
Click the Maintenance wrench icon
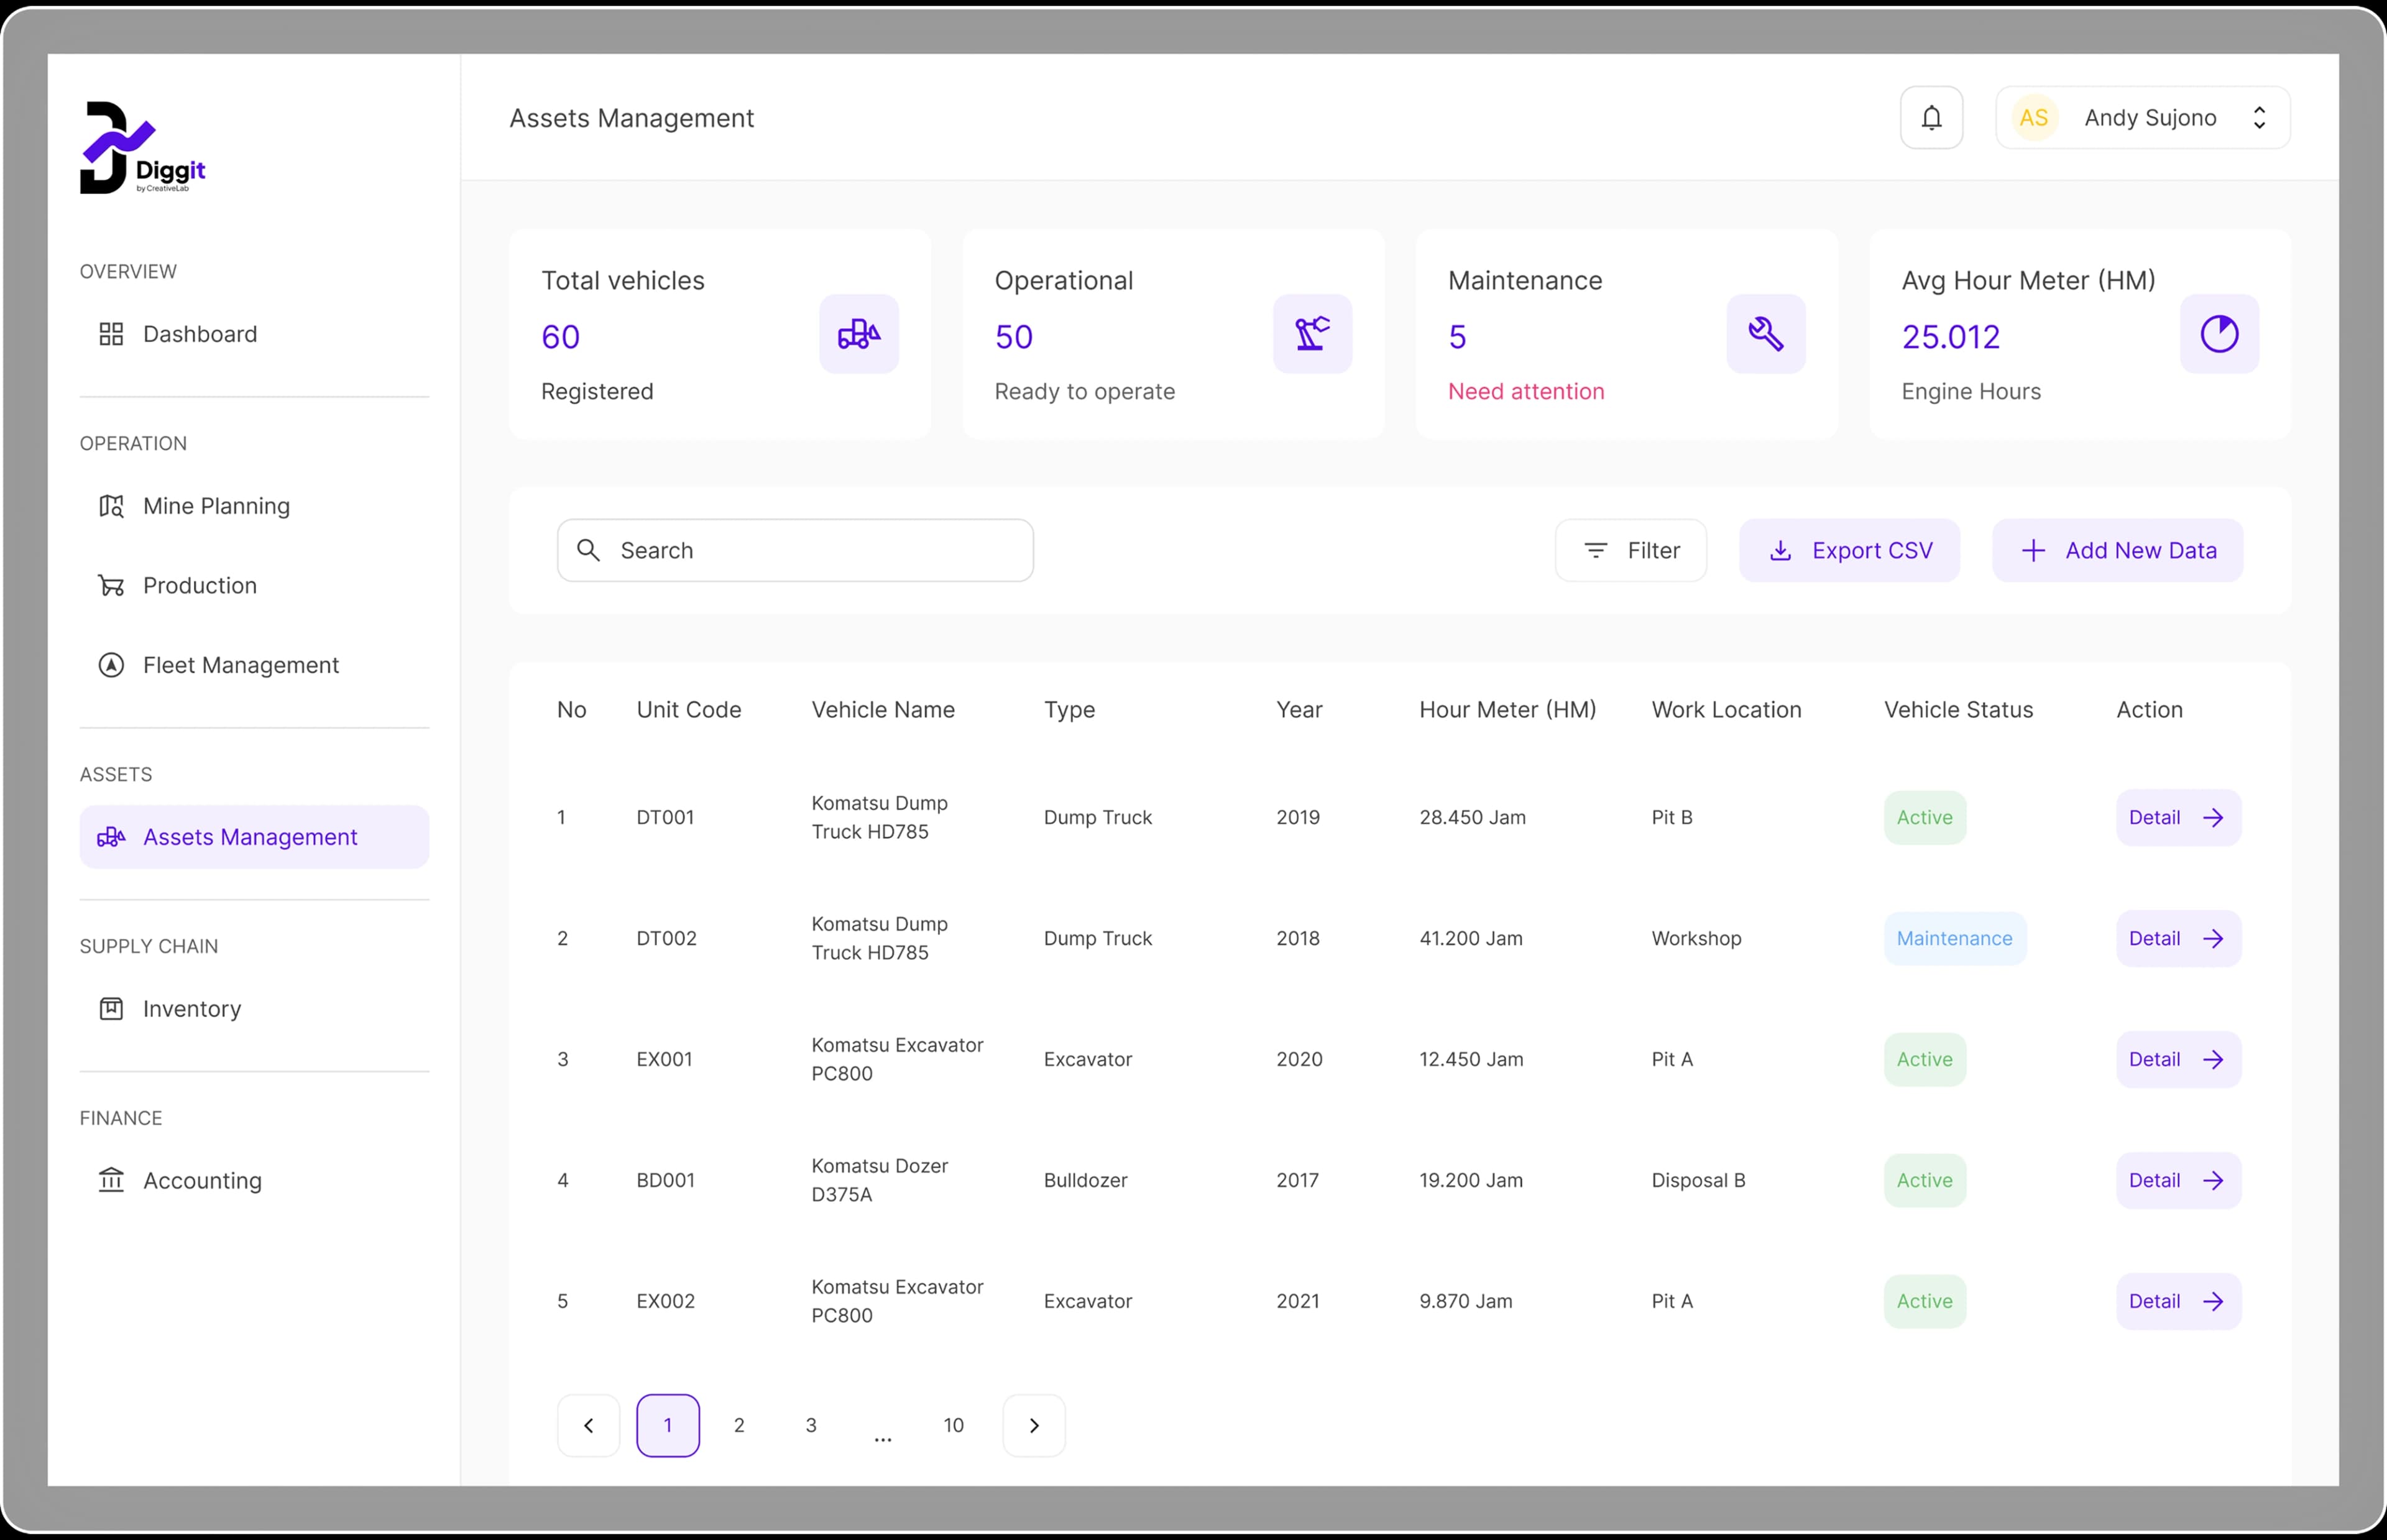[x=1765, y=334]
